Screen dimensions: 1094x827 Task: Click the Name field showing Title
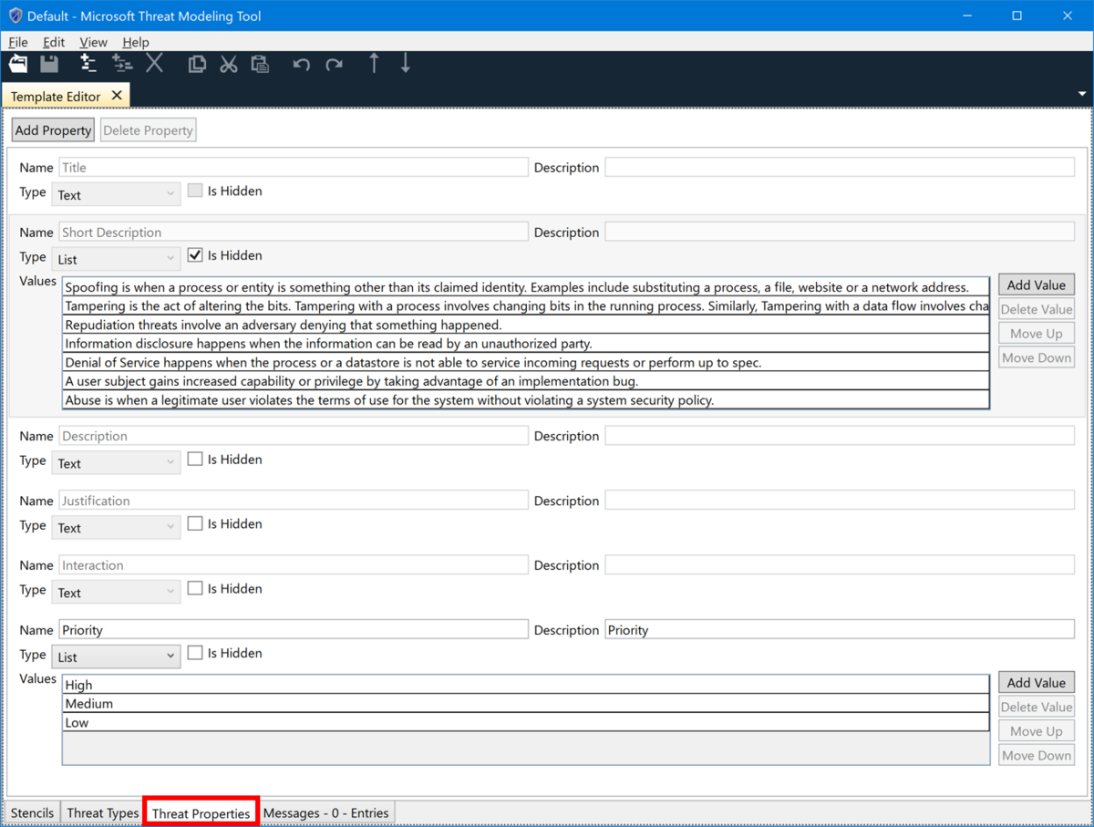pyautogui.click(x=294, y=168)
